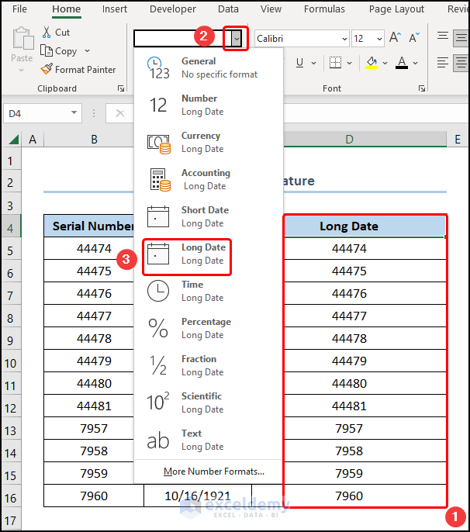Viewport: 470px width, 532px height.
Task: Click the Copy icon
Action: pos(47,51)
